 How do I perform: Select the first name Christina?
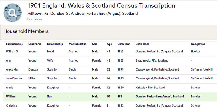[x=12, y=105]
